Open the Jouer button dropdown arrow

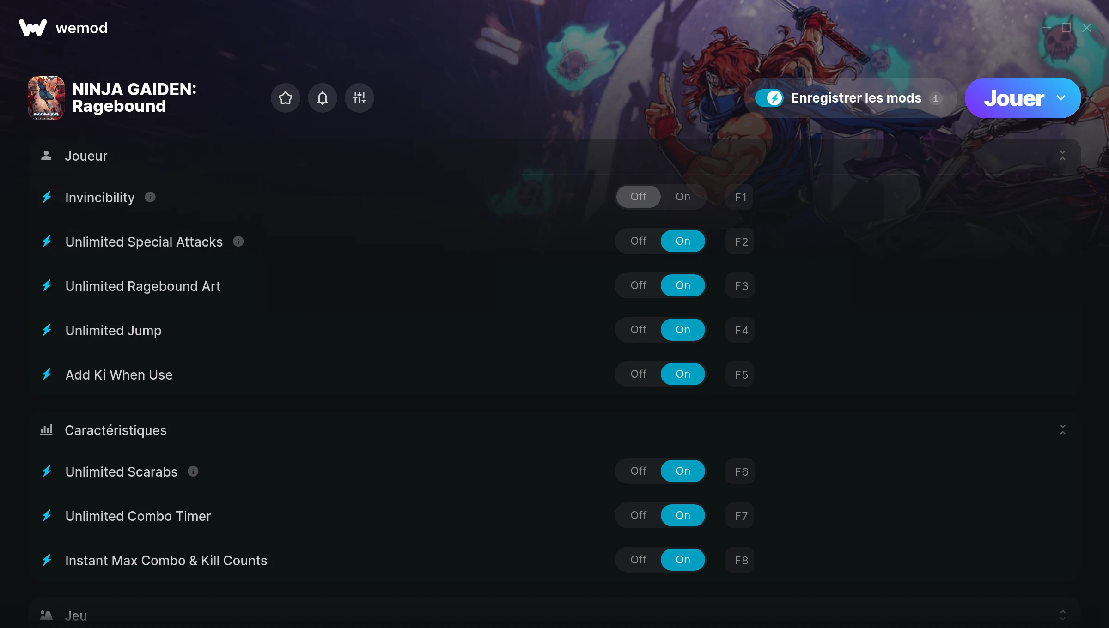pyautogui.click(x=1061, y=98)
